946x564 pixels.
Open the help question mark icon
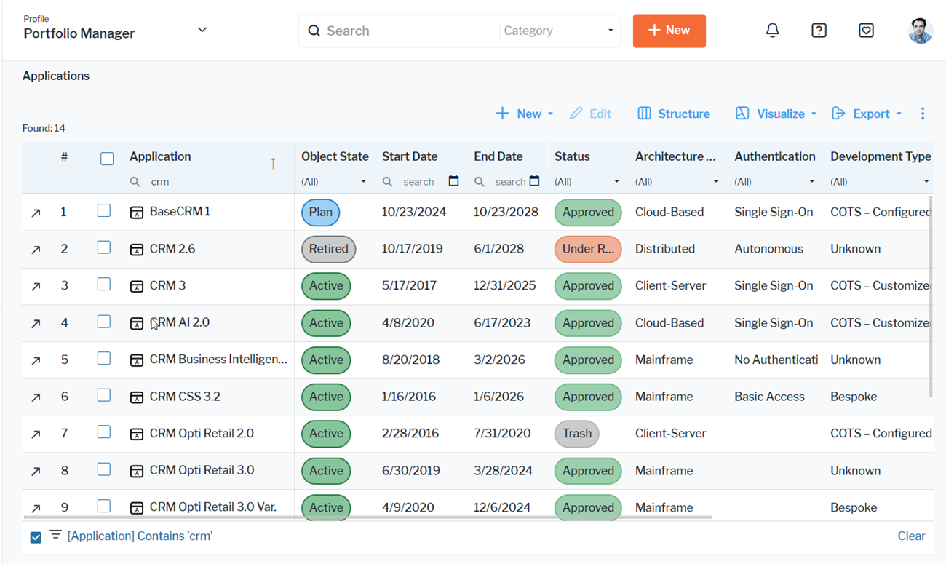point(819,31)
